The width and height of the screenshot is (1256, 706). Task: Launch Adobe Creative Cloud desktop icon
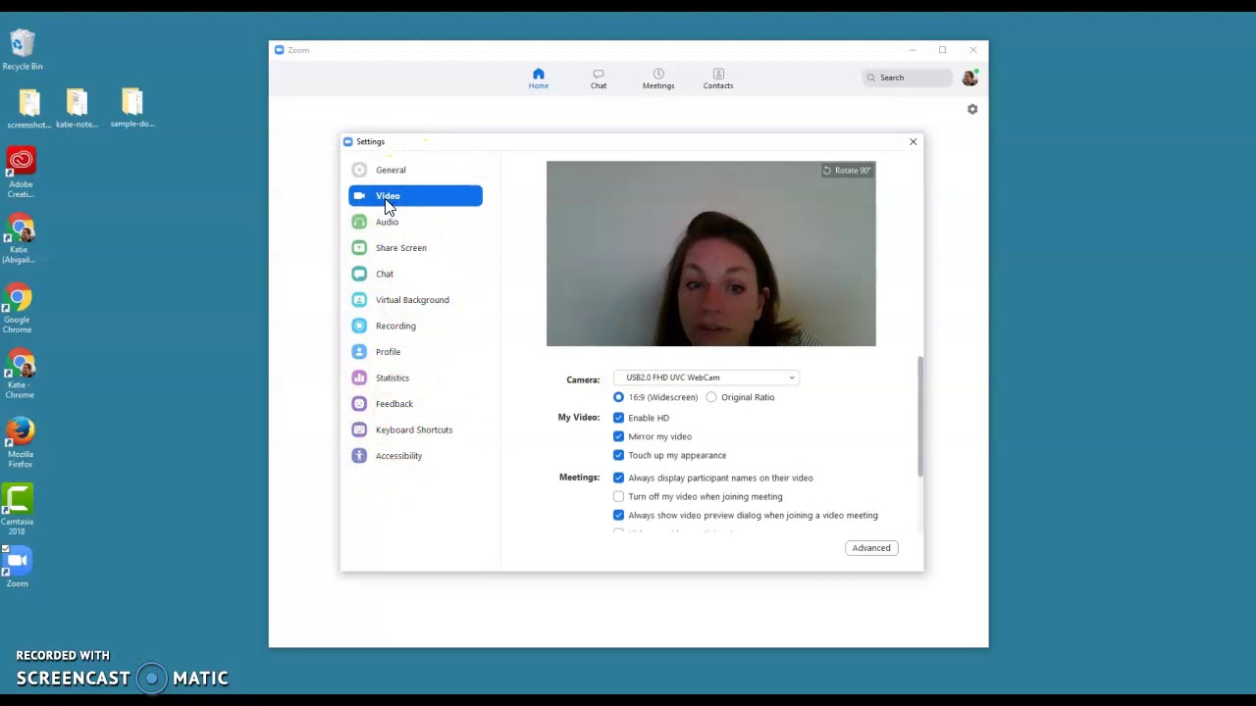(x=21, y=174)
